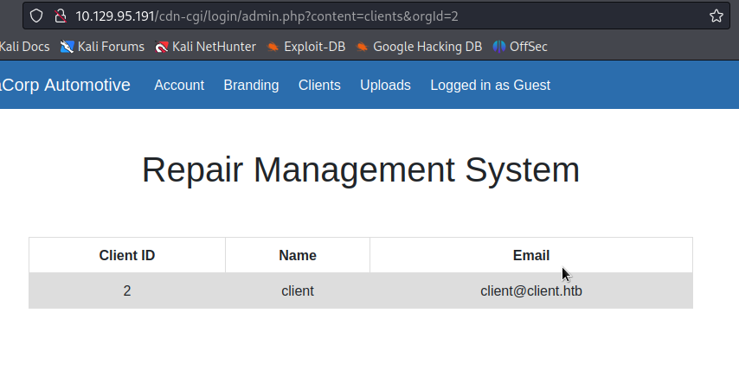
Task: Click the Client ID column header
Action: click(x=127, y=255)
